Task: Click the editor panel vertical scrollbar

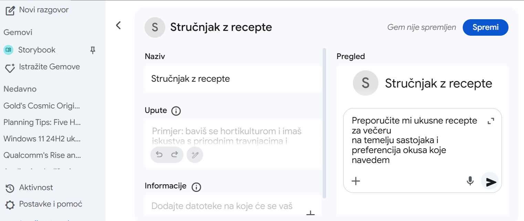Action: click(324, 123)
